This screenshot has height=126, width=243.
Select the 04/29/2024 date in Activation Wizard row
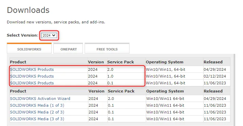[215, 99]
